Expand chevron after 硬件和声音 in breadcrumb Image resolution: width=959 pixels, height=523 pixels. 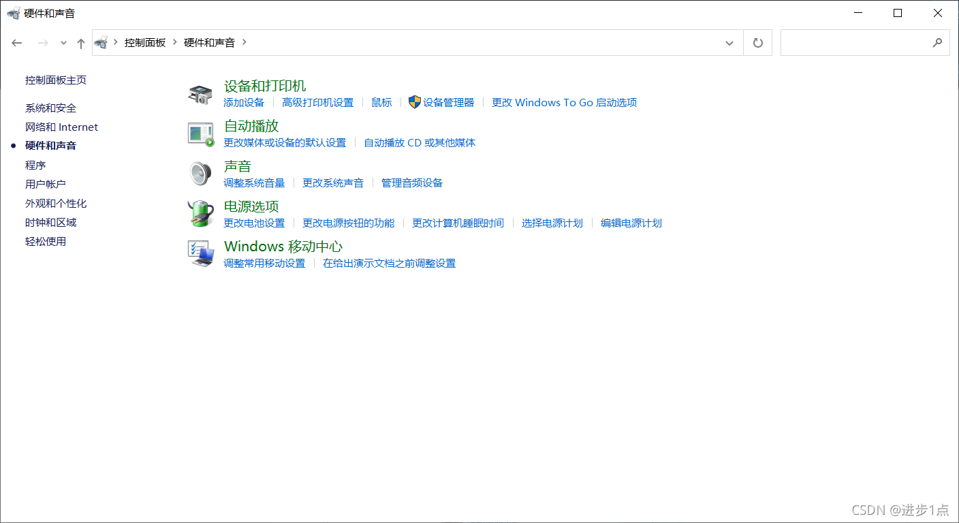(x=245, y=42)
